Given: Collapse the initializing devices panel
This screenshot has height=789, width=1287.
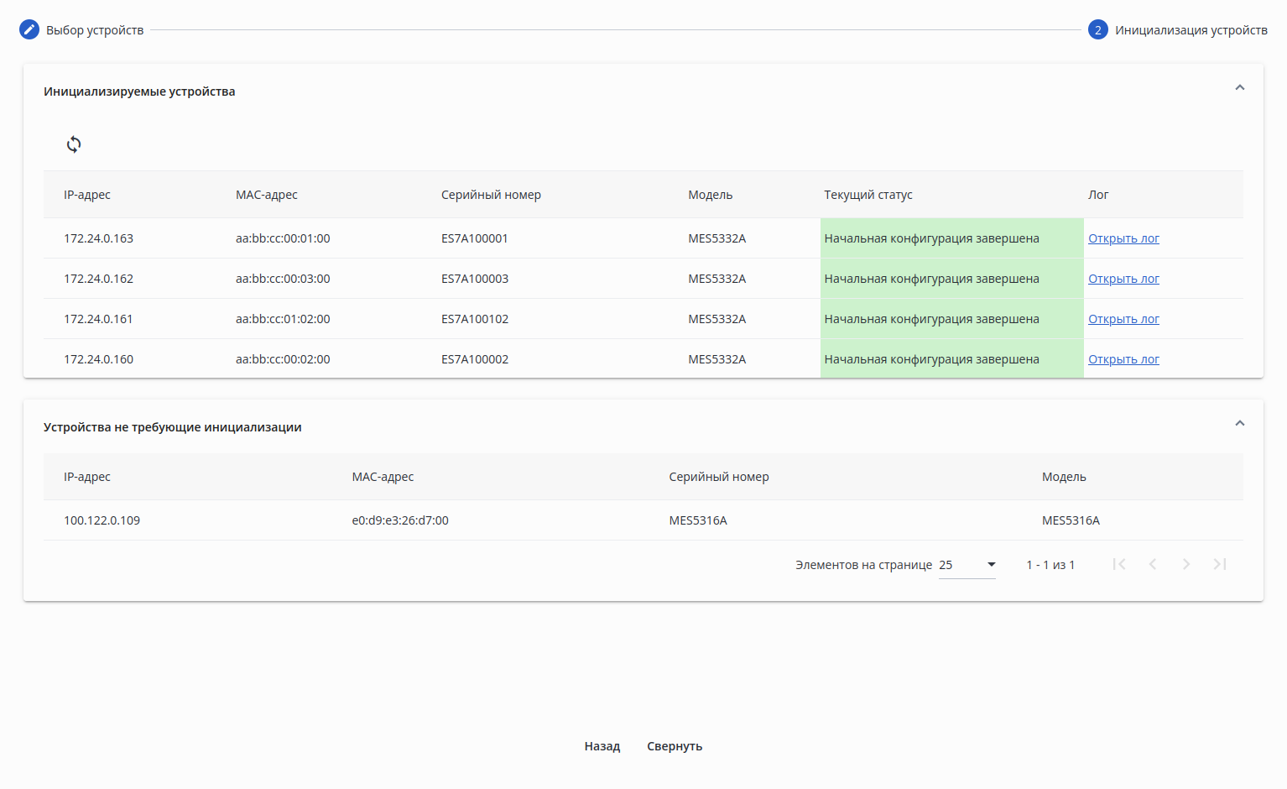Looking at the screenshot, I should tap(1239, 88).
